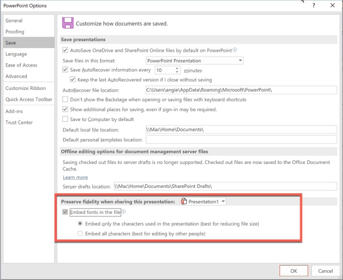Click the Default personal templates location field
This screenshot has height=280, width=343.
click(241, 140)
